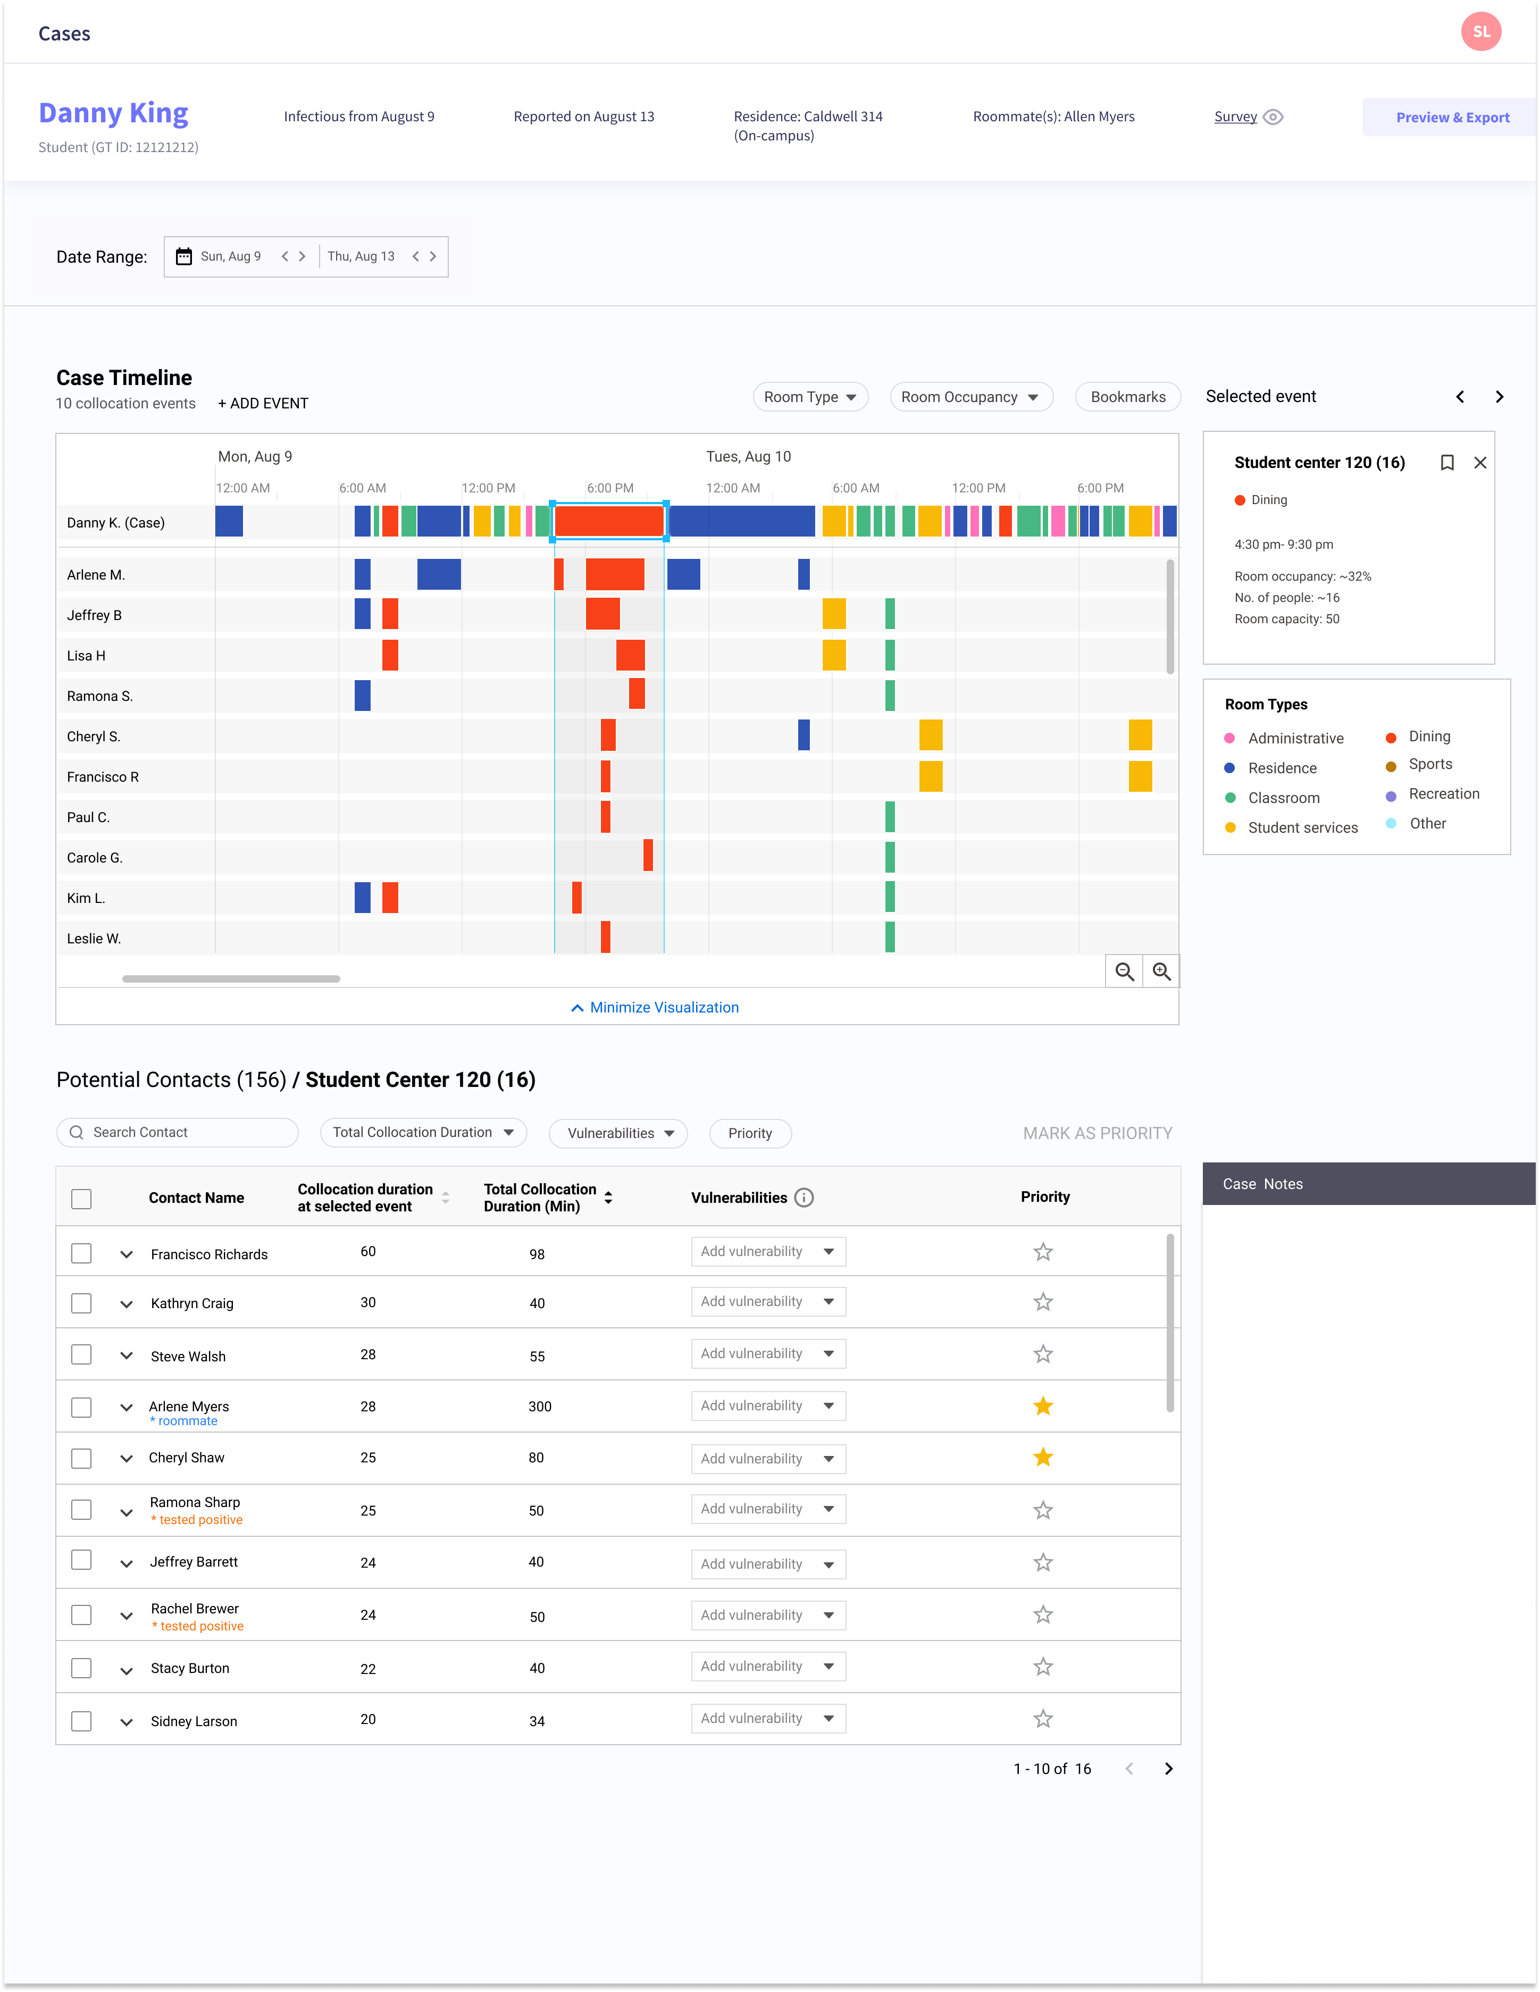This screenshot has width=1540, height=1992.
Task: Go to next selected event arrow
Action: (1499, 397)
